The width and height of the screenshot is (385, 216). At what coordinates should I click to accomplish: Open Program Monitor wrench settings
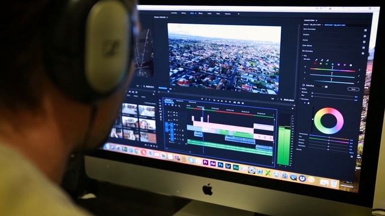click(282, 100)
